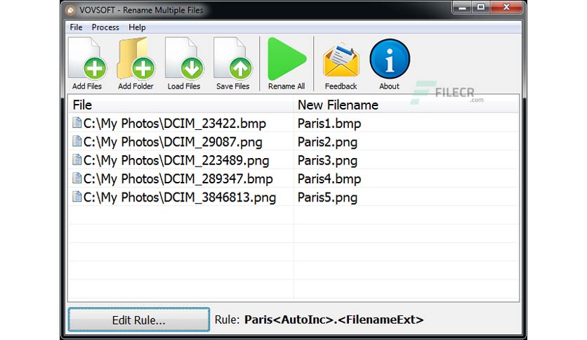This screenshot has width=587, height=340.
Task: Click the Edit Rule... button
Action: coord(139,320)
